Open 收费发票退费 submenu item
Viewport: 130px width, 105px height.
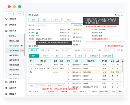14,65
